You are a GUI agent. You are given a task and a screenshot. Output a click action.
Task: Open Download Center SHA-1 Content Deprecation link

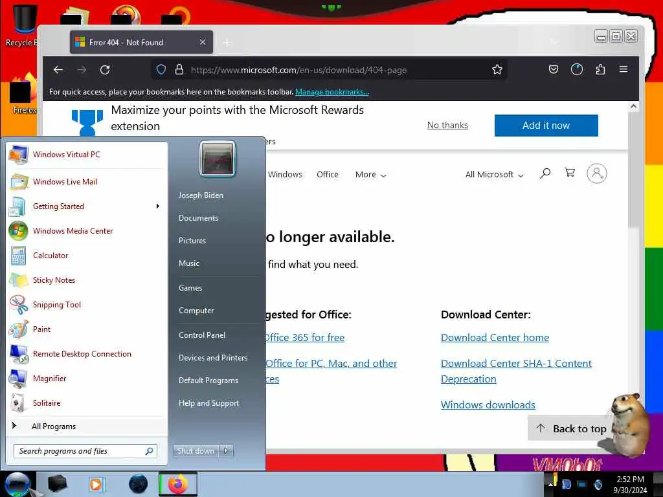[x=516, y=371]
